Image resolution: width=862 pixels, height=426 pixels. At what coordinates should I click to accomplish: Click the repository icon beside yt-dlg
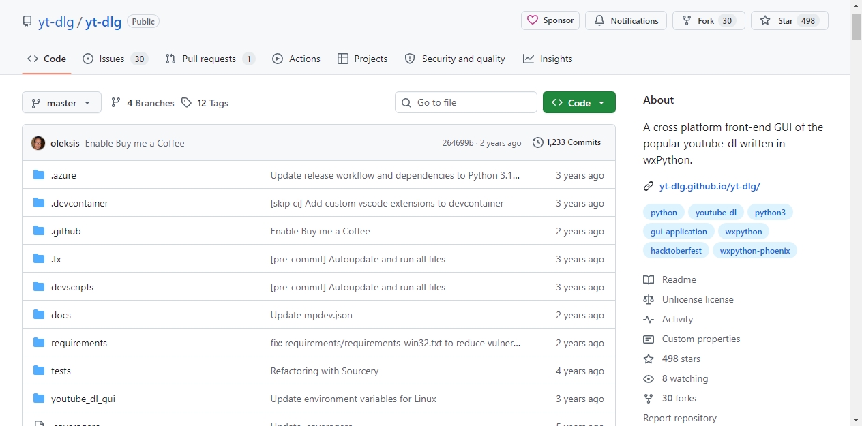point(27,21)
